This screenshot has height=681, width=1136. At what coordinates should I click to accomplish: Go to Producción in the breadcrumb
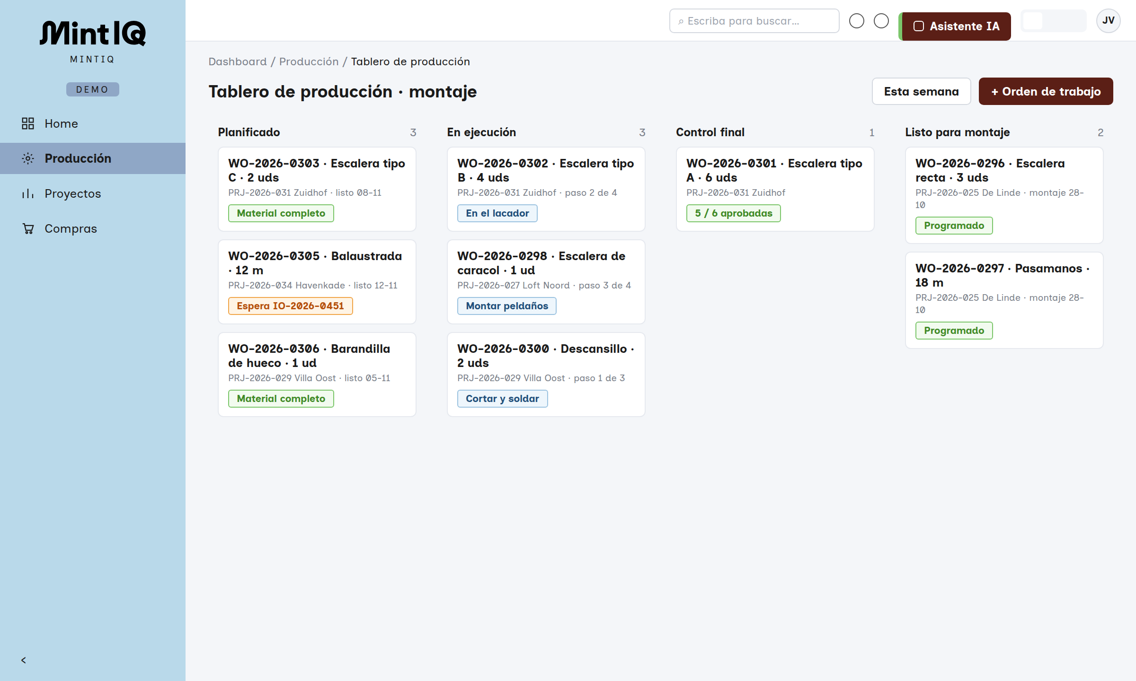point(309,61)
